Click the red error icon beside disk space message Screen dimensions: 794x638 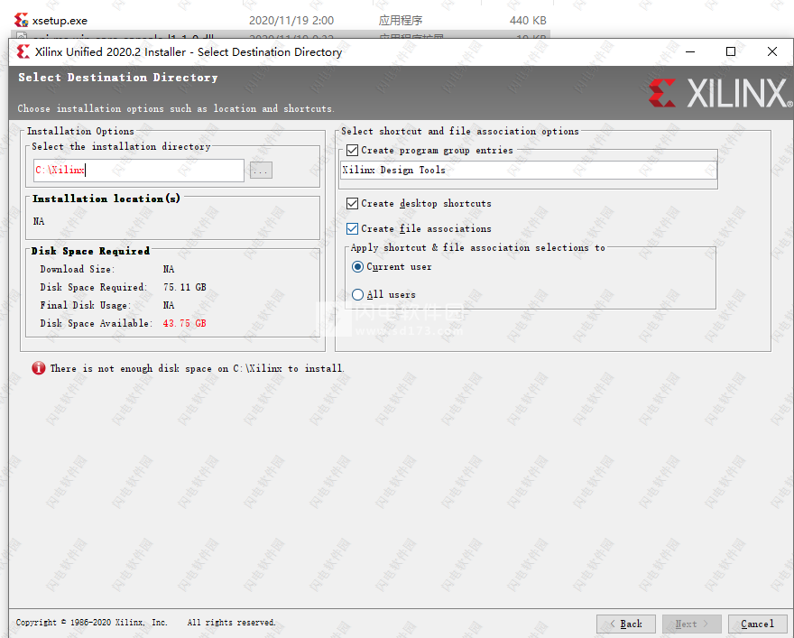[x=39, y=368]
